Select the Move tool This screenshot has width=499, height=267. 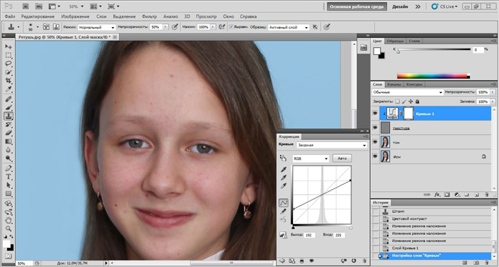pos(9,46)
